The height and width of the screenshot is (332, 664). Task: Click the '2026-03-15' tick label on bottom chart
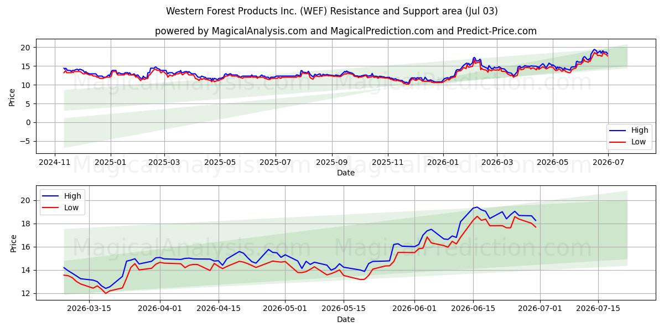pos(90,309)
